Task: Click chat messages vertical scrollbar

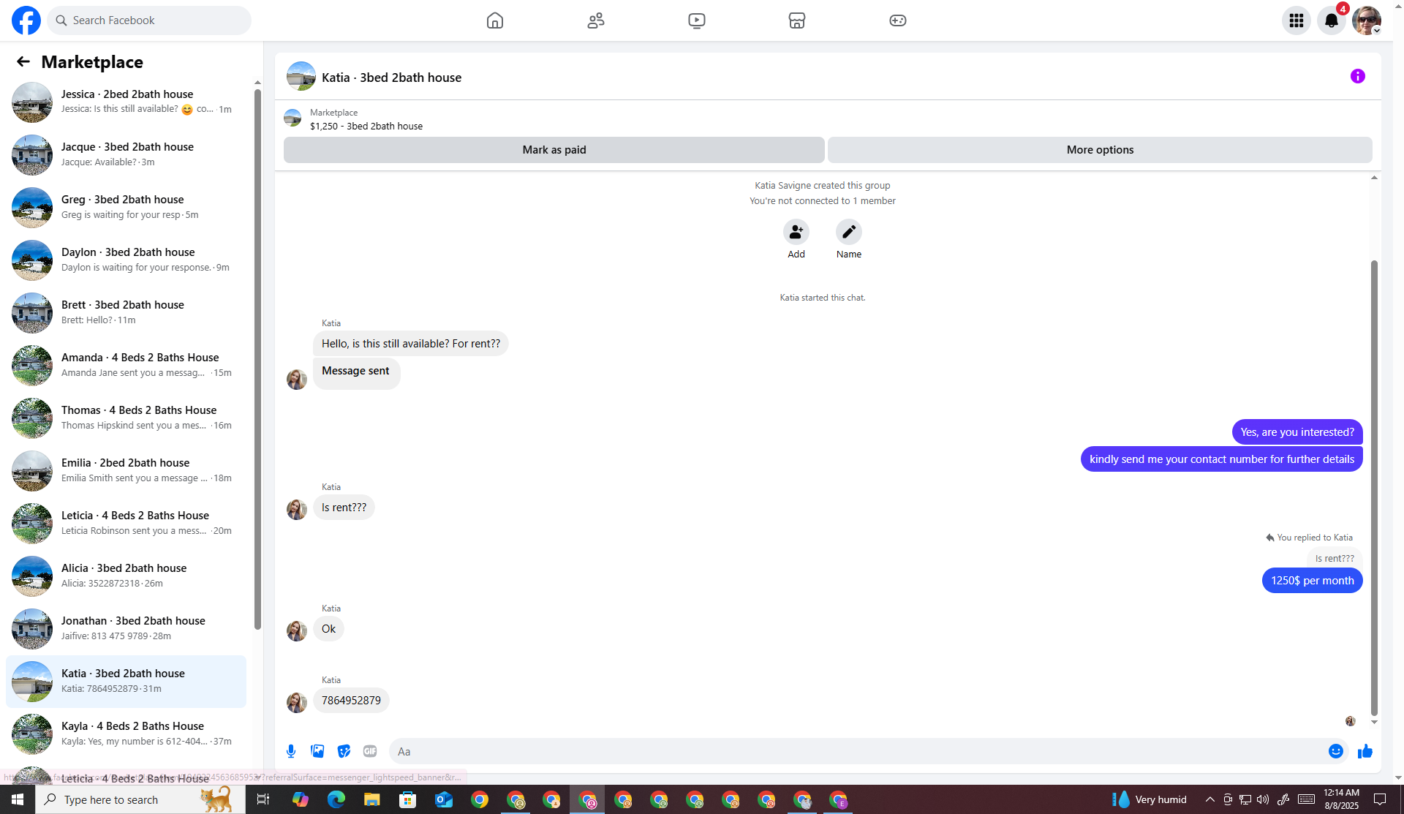Action: click(x=1374, y=486)
